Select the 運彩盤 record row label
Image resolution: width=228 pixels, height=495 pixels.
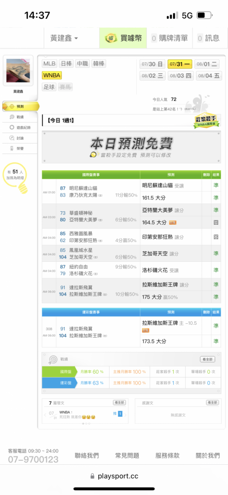coord(59,383)
